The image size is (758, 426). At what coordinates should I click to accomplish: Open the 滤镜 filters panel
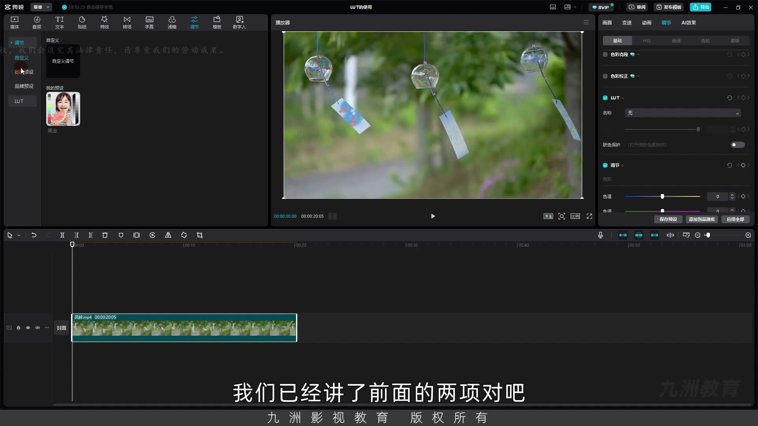pos(172,22)
